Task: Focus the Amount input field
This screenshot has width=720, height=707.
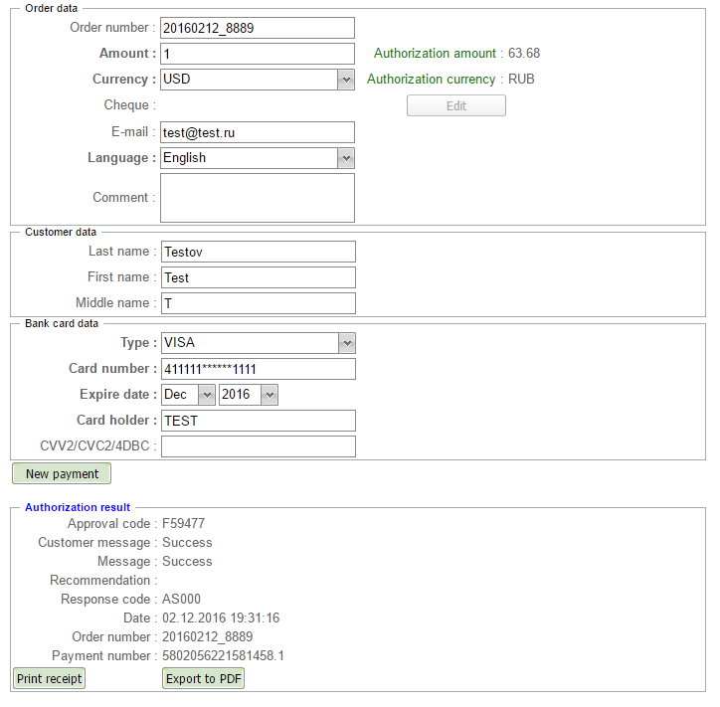Action: (x=257, y=54)
